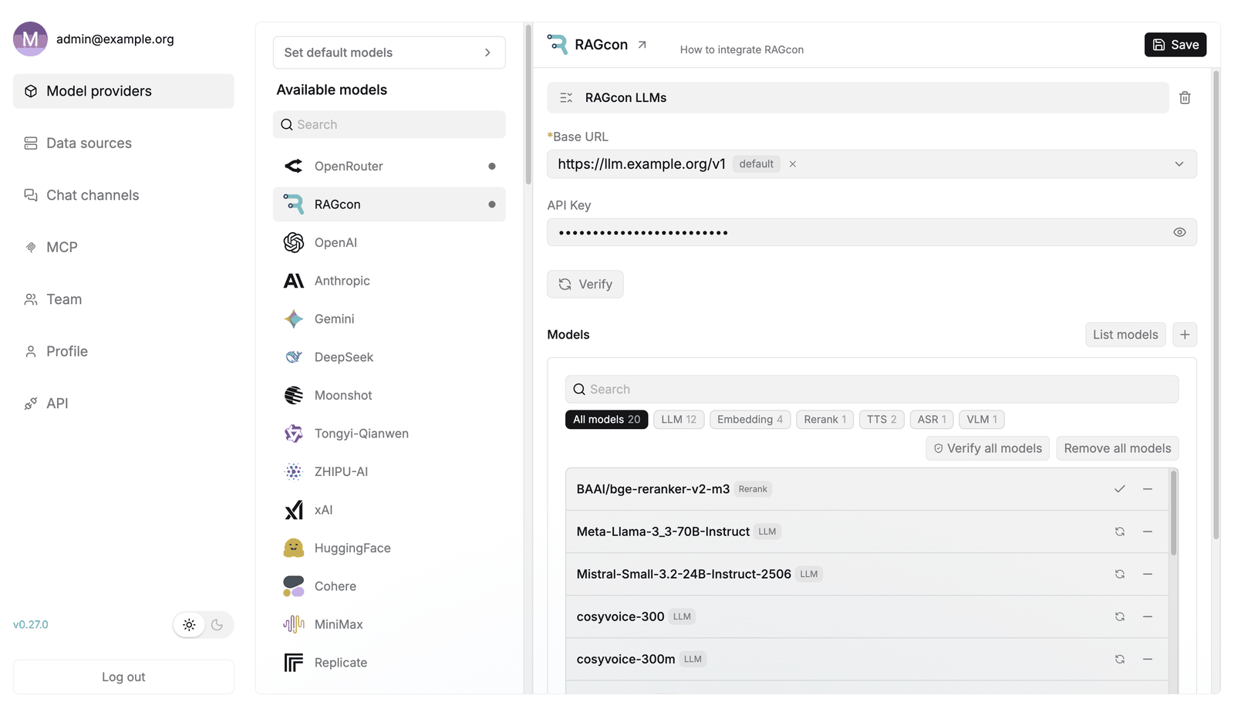The height and width of the screenshot is (709, 1234).
Task: Focus the Available models search field
Action: 389,125
